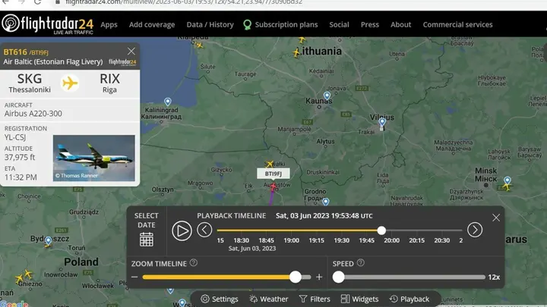Screen dimensions: 547x307
Task: Open Commercial services menu
Action: coord(457,25)
